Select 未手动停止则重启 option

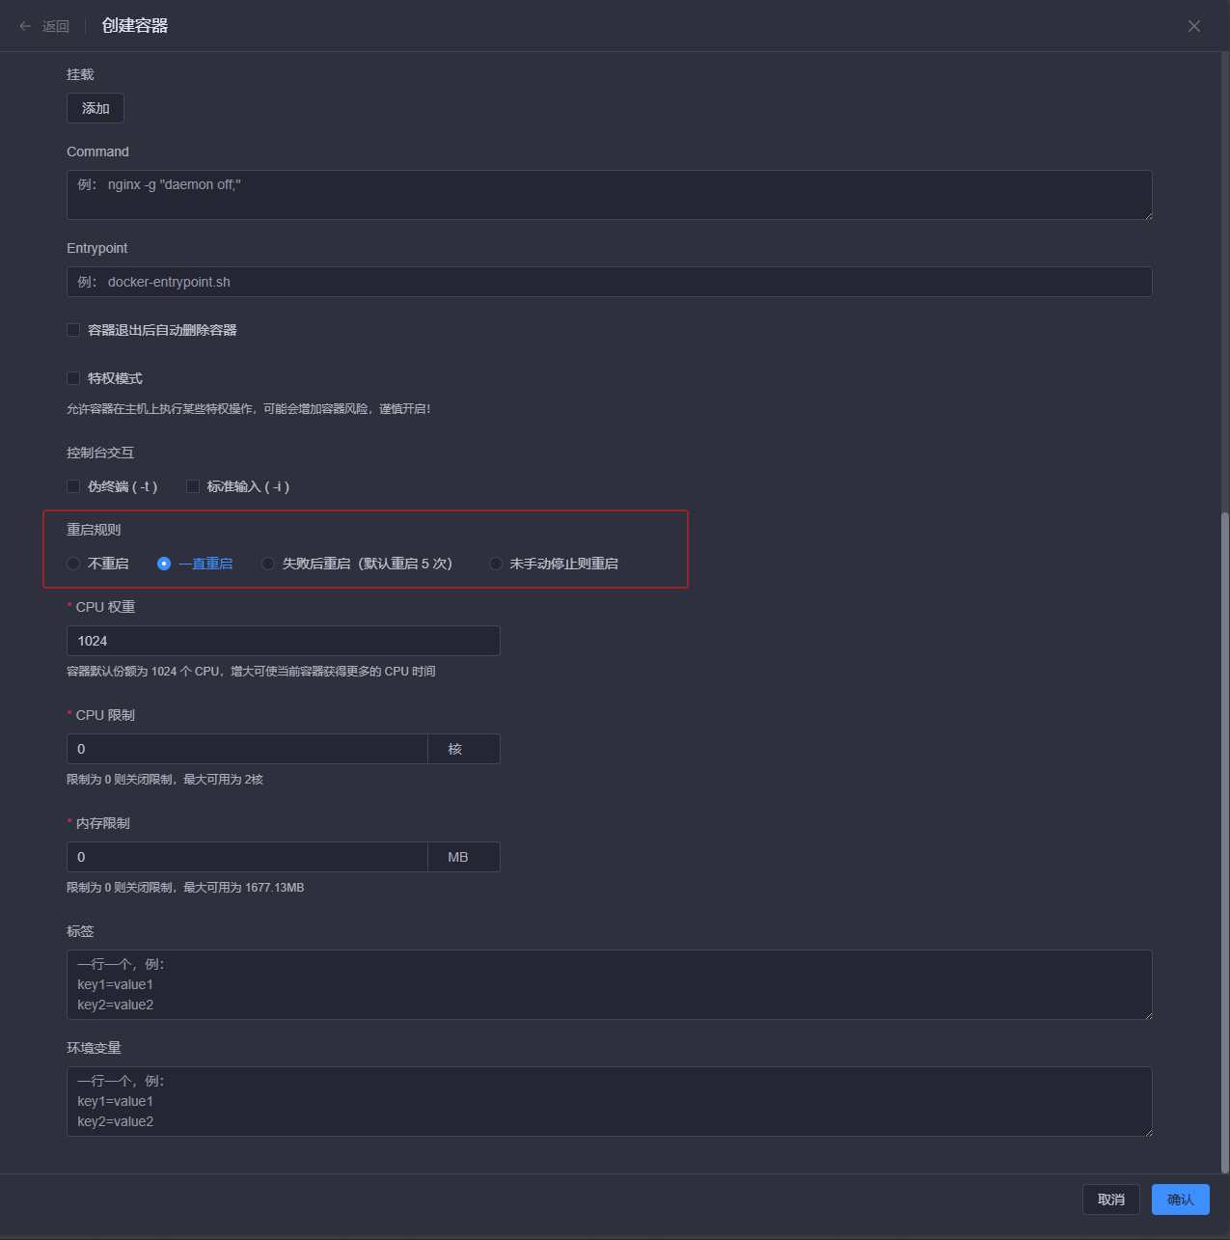pyautogui.click(x=496, y=564)
